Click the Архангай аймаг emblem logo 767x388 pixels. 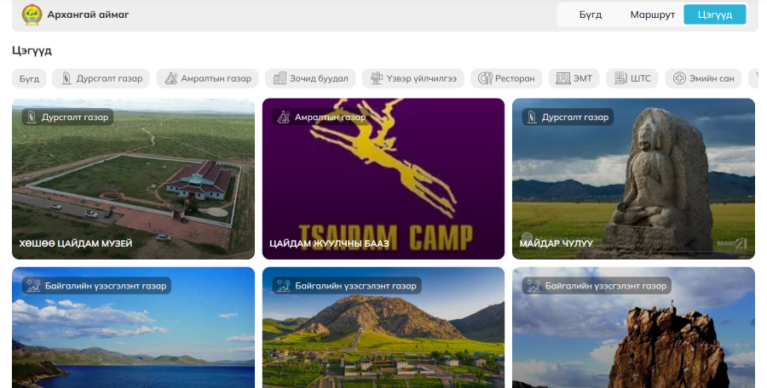pos(32,14)
